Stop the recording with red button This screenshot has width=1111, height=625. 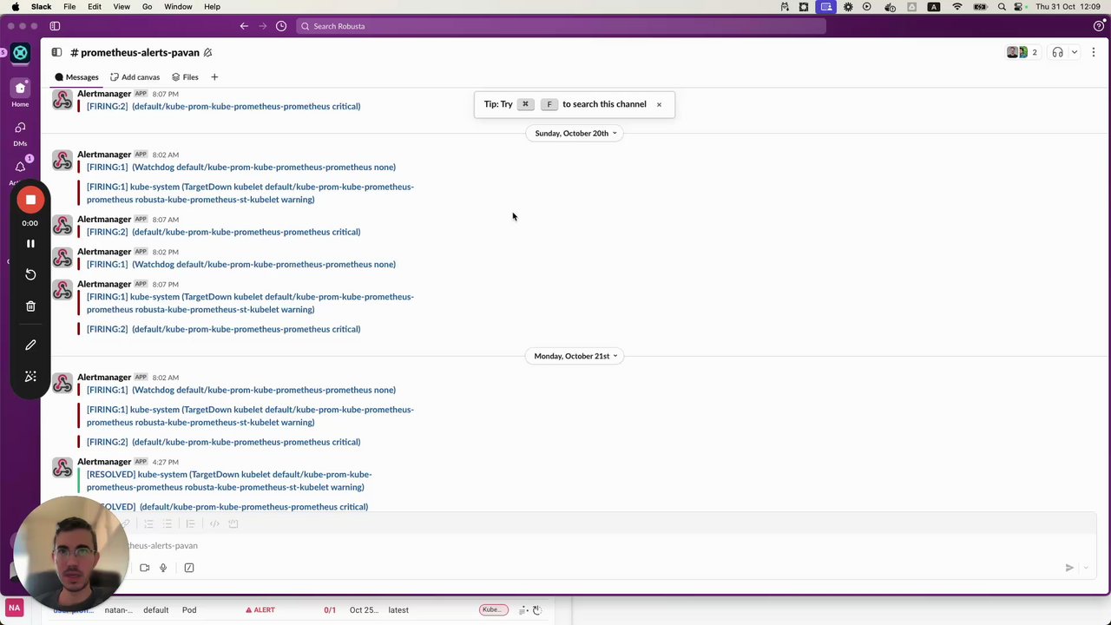(x=30, y=200)
